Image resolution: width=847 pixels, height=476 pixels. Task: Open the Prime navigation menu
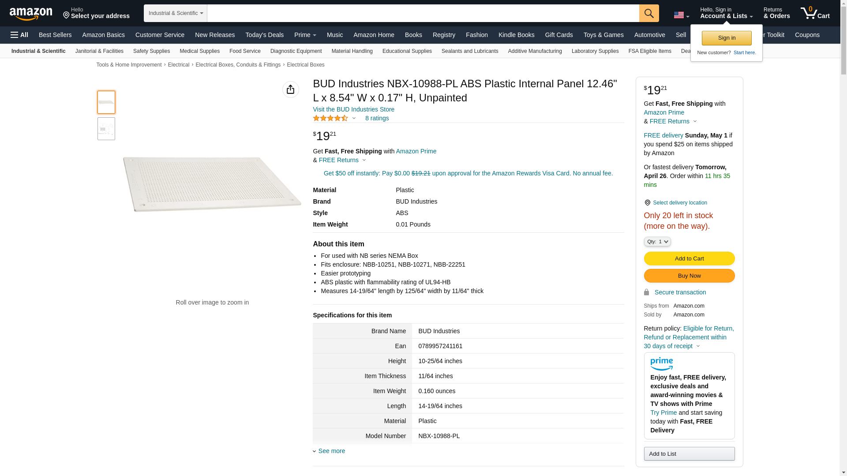tap(305, 35)
